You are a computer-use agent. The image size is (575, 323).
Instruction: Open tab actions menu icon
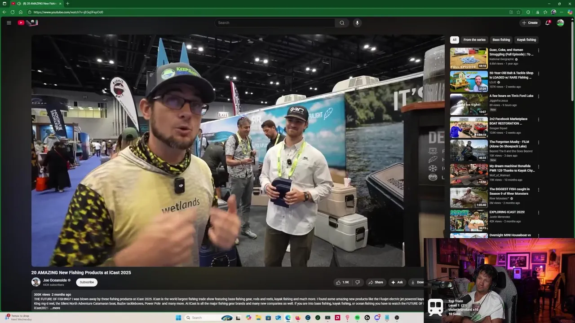coord(4,4)
